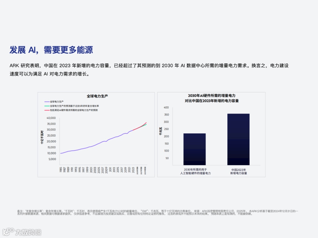The width and height of the screenshot is (318, 238).
Task: Click the y-axis value "35,000"
Action: [51, 124]
